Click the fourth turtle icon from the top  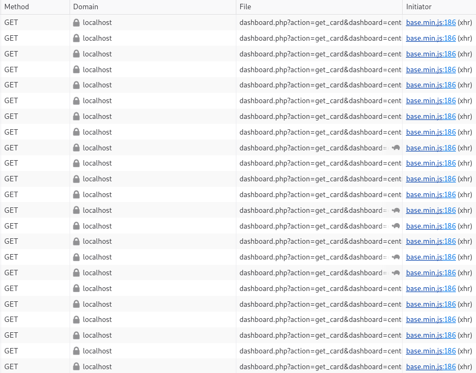click(x=396, y=257)
